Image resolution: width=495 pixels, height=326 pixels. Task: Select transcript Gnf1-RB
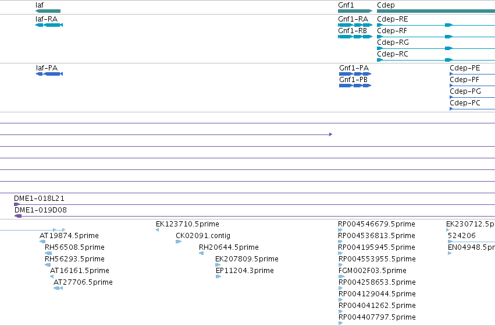coord(355,37)
